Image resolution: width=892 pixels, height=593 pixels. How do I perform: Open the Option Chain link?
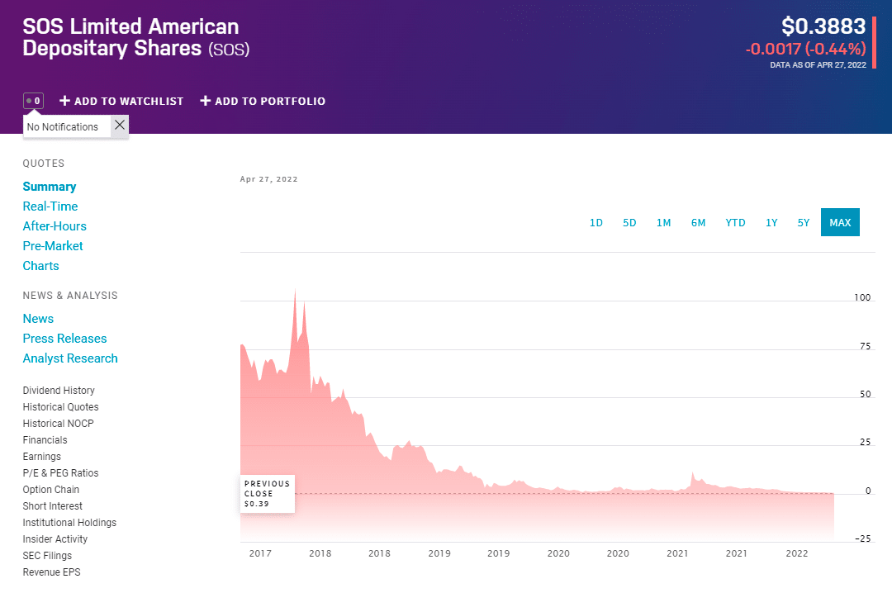[x=51, y=490]
